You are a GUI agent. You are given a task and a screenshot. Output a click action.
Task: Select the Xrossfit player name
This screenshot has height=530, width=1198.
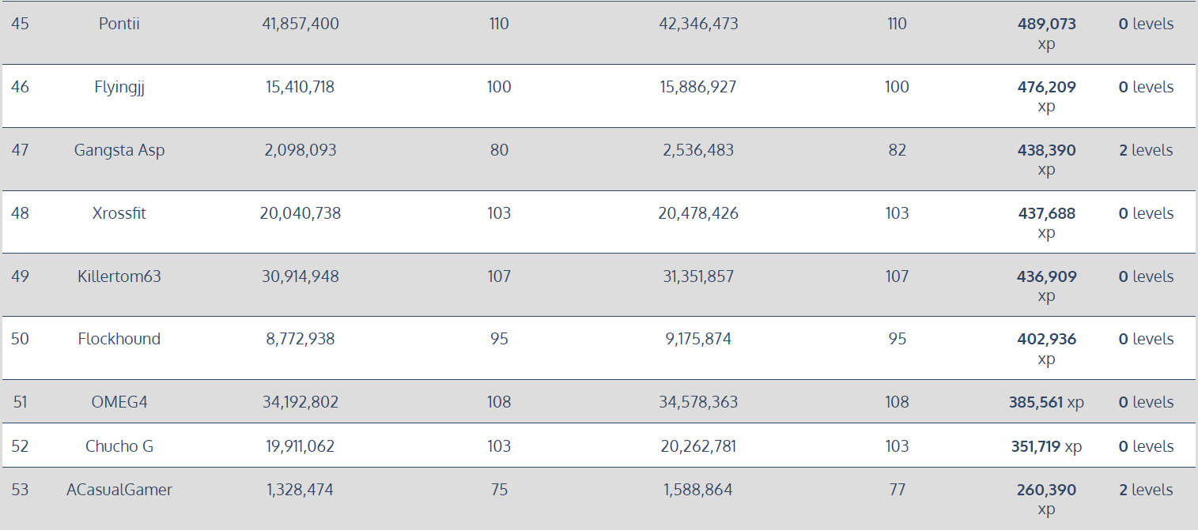119,213
